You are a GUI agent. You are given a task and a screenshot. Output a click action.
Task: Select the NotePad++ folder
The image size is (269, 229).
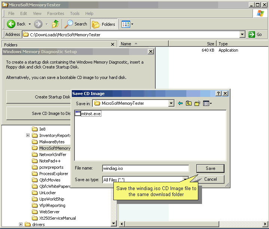pyautogui.click(x=46, y=161)
